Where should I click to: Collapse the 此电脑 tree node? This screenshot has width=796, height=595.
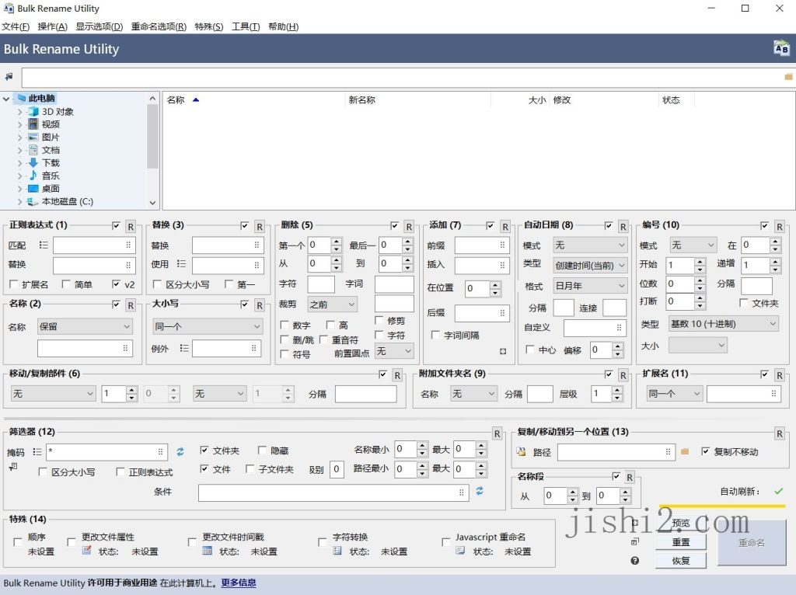(x=6, y=99)
